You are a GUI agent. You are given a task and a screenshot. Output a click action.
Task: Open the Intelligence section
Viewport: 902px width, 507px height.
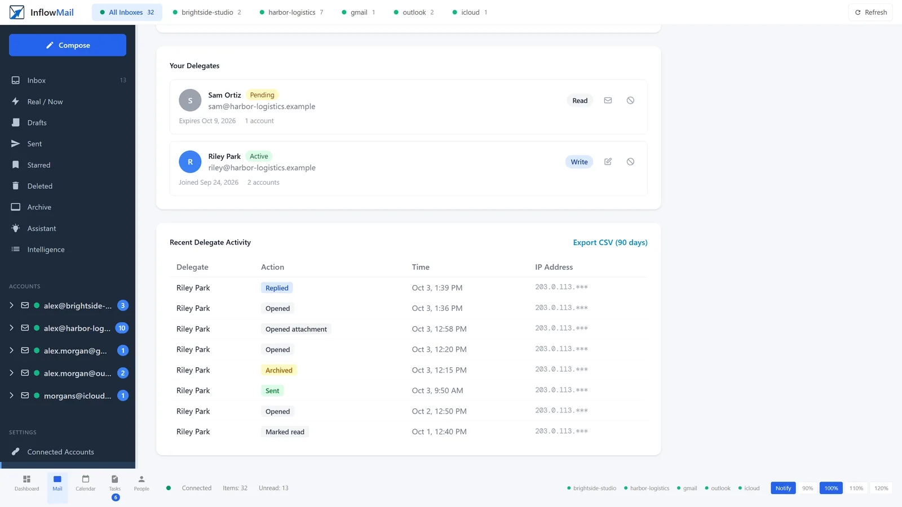[x=68, y=250]
